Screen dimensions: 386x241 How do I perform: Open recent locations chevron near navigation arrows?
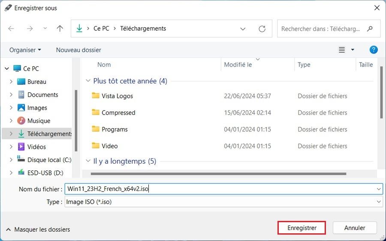coord(45,29)
